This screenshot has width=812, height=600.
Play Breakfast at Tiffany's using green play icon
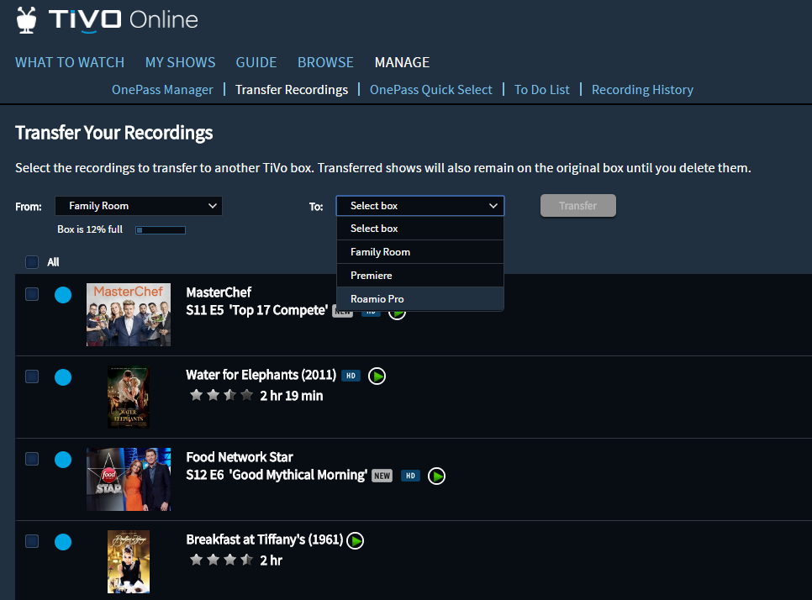[x=356, y=540]
